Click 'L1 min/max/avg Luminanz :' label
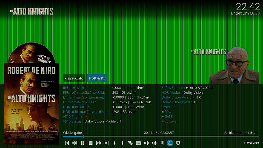263x148 pixels. tap(85, 97)
